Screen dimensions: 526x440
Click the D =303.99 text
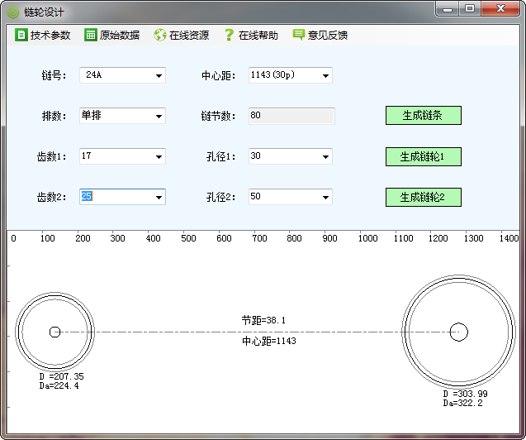coord(465,394)
